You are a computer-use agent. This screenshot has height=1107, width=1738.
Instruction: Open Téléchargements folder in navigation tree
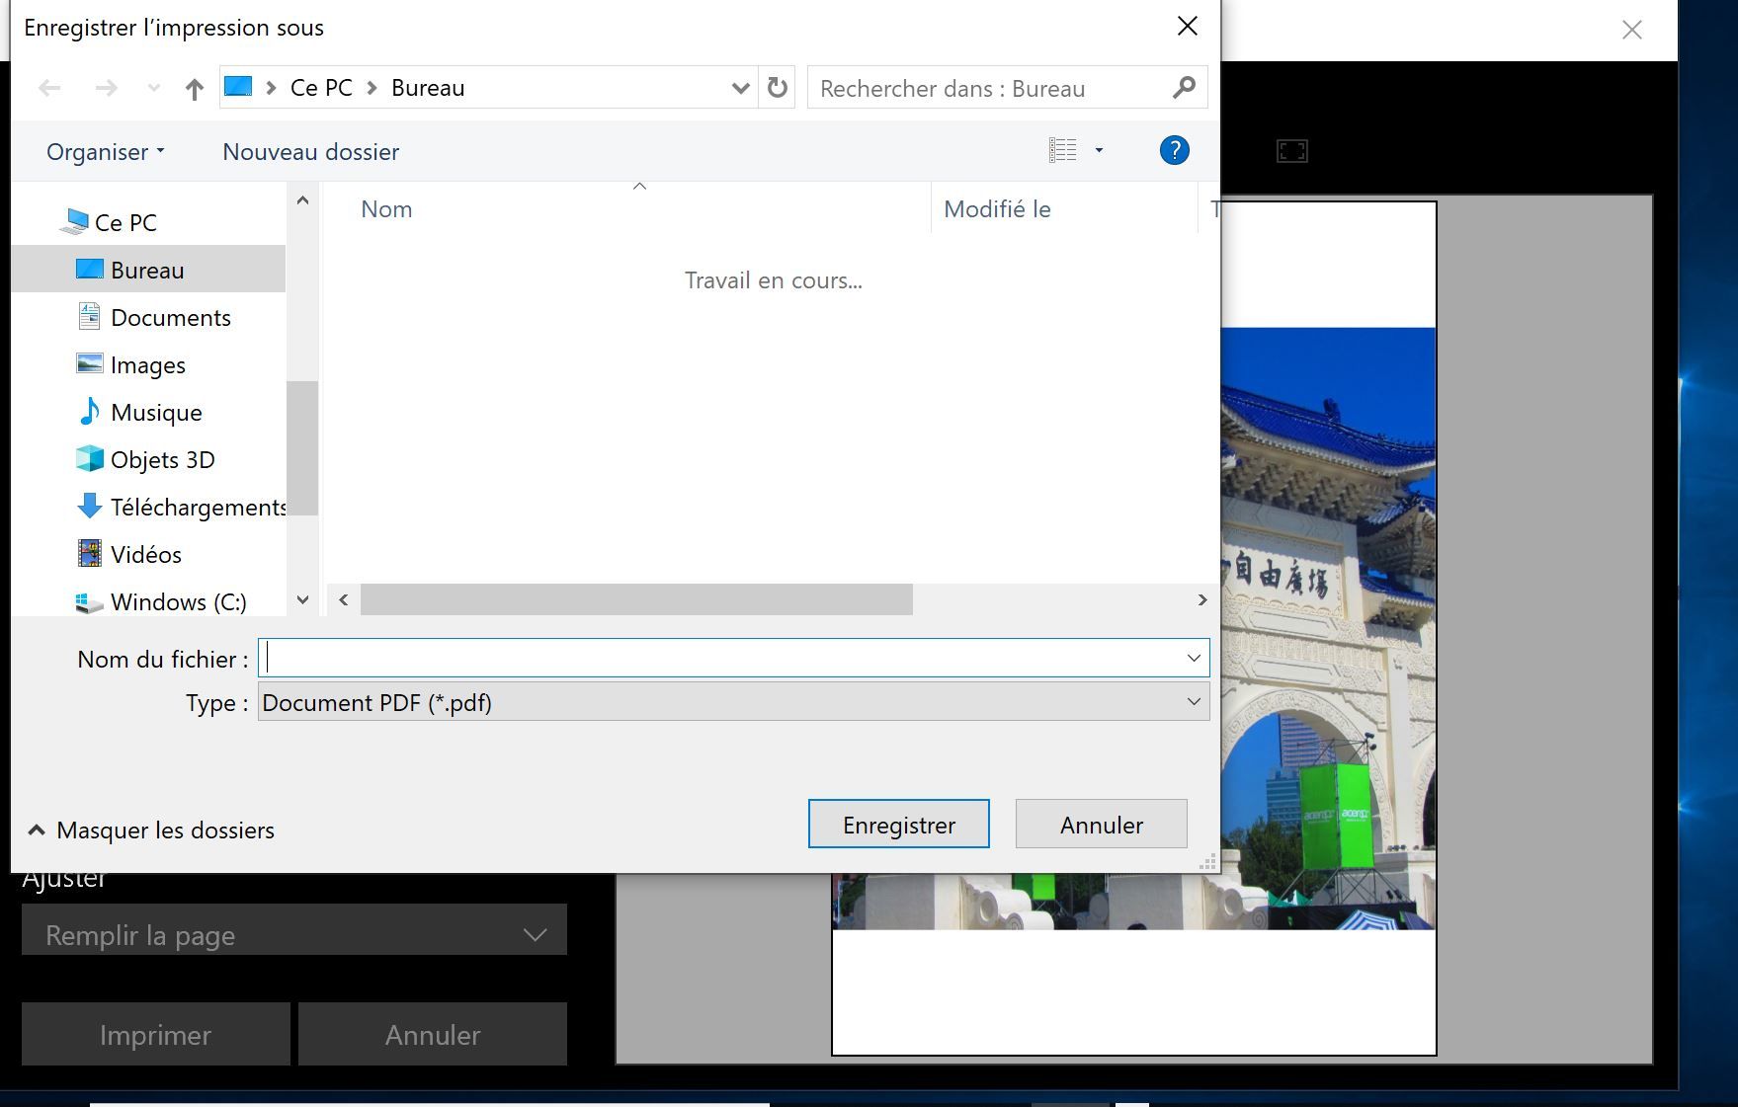(199, 507)
